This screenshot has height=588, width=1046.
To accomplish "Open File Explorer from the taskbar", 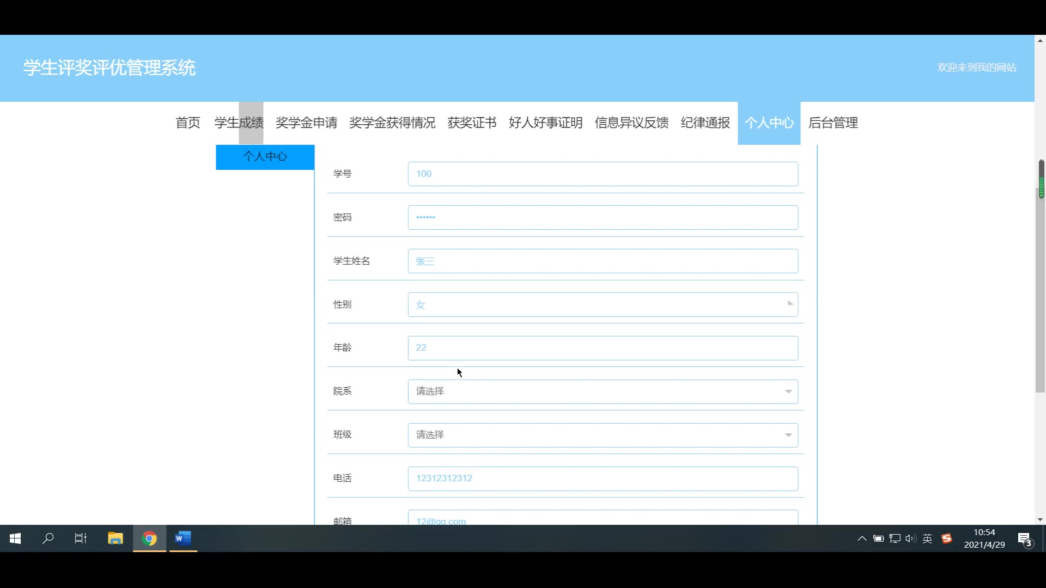I will point(115,538).
